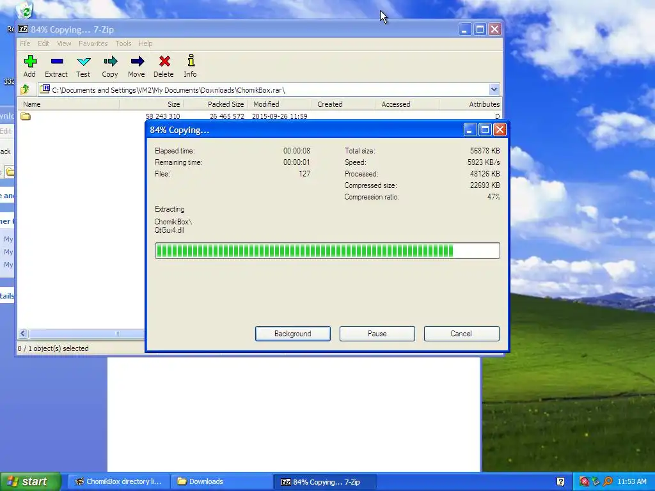Open the Favorites menu
The height and width of the screenshot is (491, 655).
(x=93, y=43)
